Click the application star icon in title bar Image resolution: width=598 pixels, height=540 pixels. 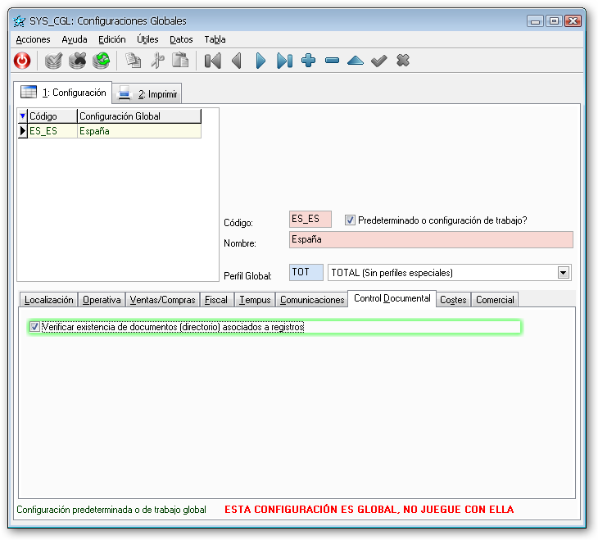point(19,21)
